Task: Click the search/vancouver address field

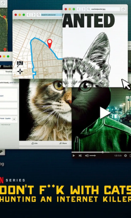Action: (50, 15)
